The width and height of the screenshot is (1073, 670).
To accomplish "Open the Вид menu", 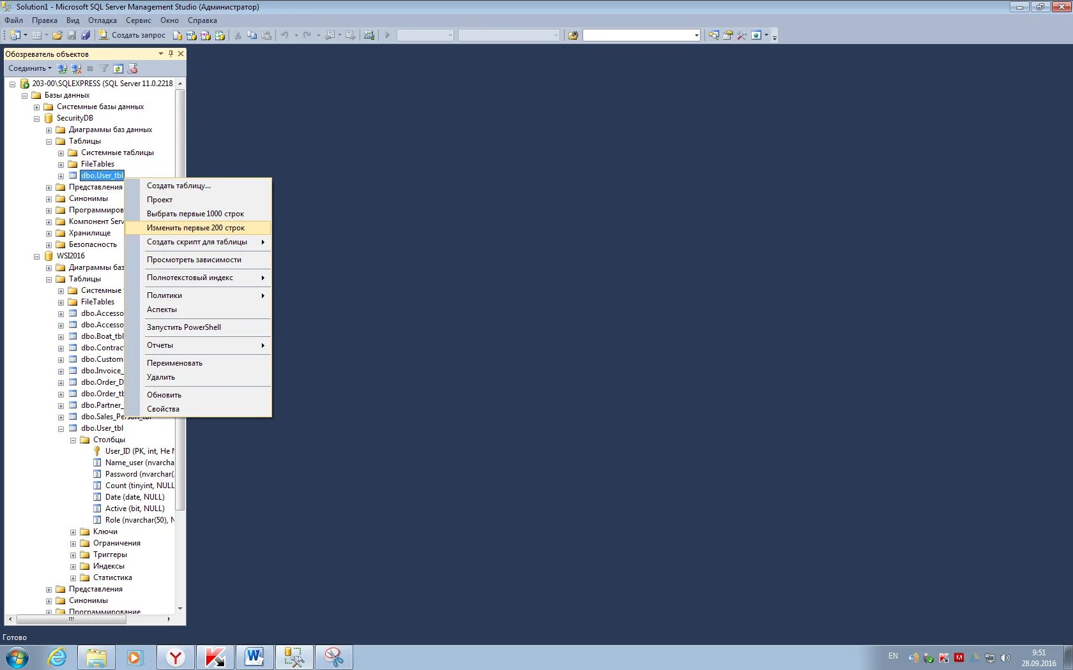I will tap(73, 20).
